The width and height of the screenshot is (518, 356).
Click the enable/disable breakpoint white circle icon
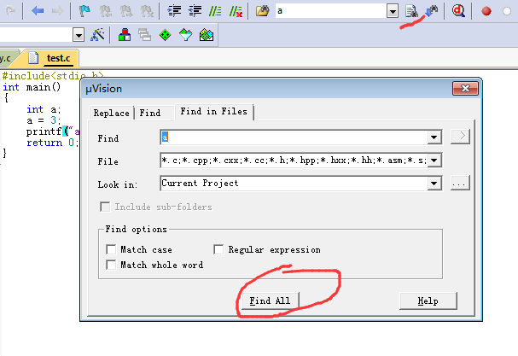pyautogui.click(x=507, y=11)
